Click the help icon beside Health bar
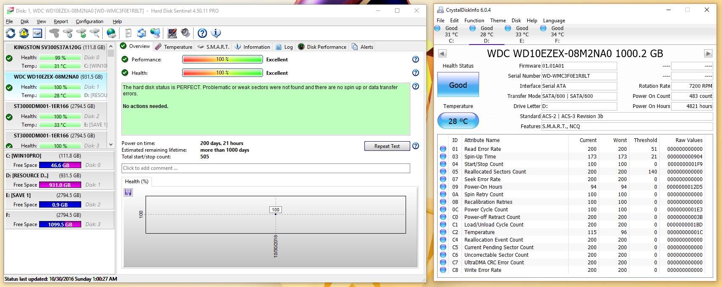722x287 pixels. [416, 73]
